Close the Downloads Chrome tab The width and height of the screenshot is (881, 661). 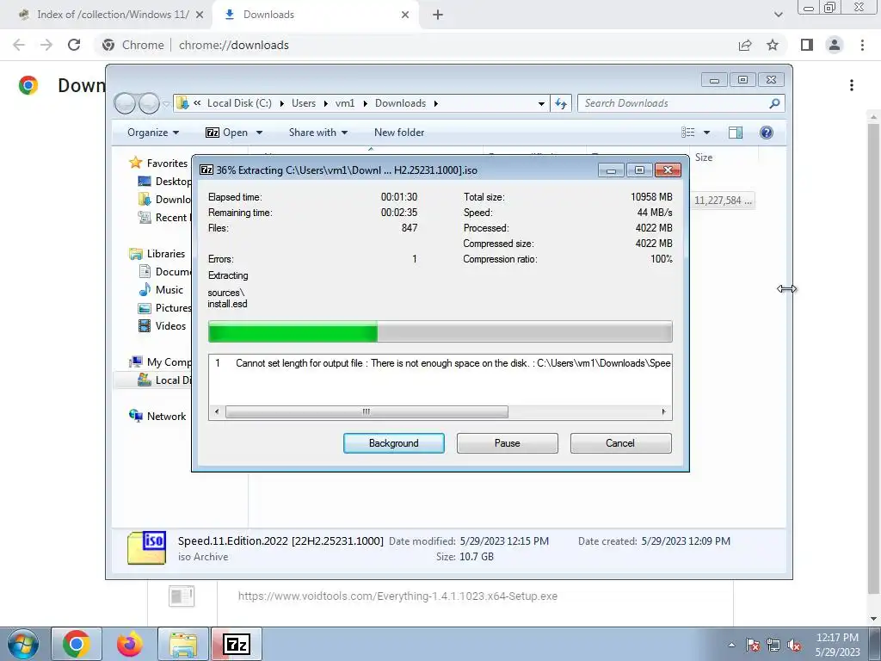(x=405, y=15)
